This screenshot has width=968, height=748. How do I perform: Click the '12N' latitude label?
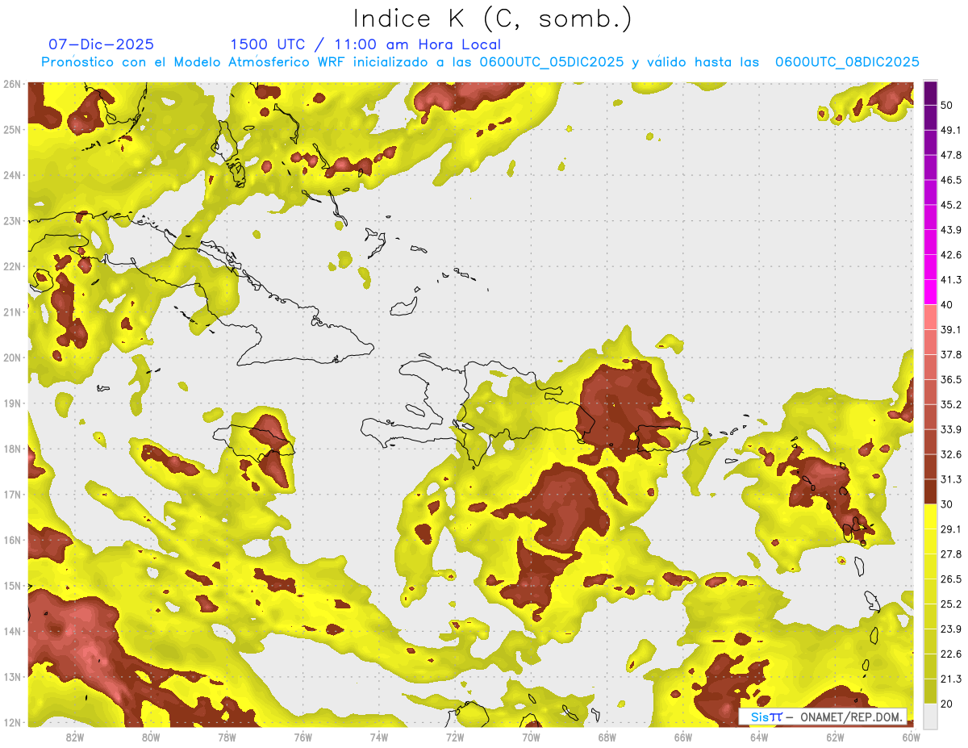12,722
